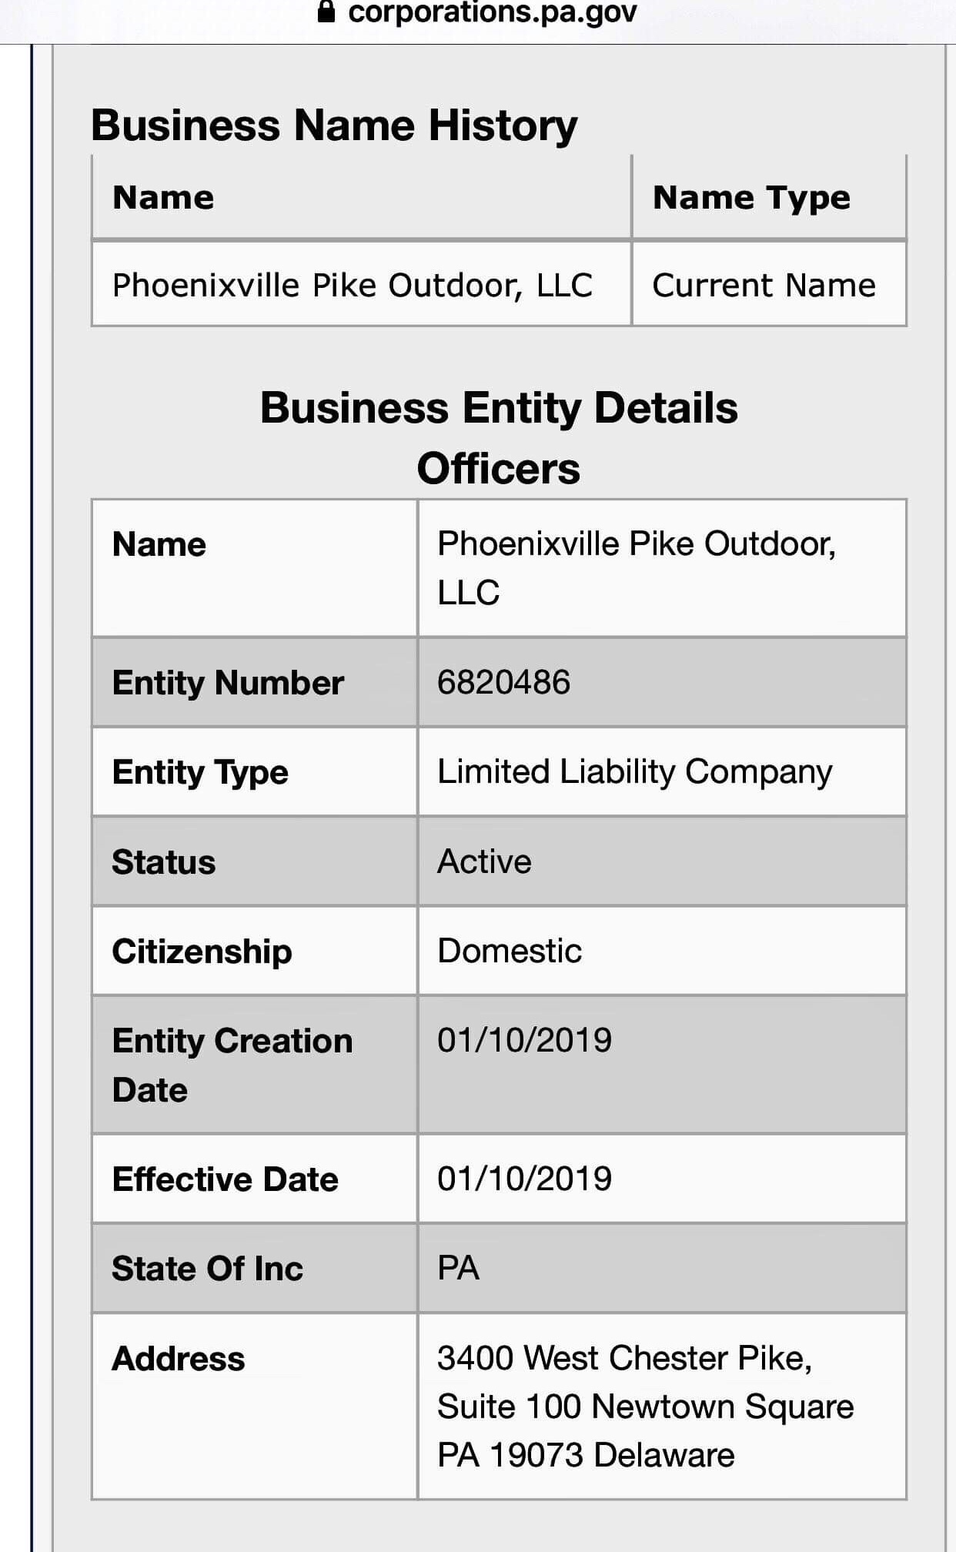Click the Business Name History heading
956x1552 pixels.
tap(334, 125)
